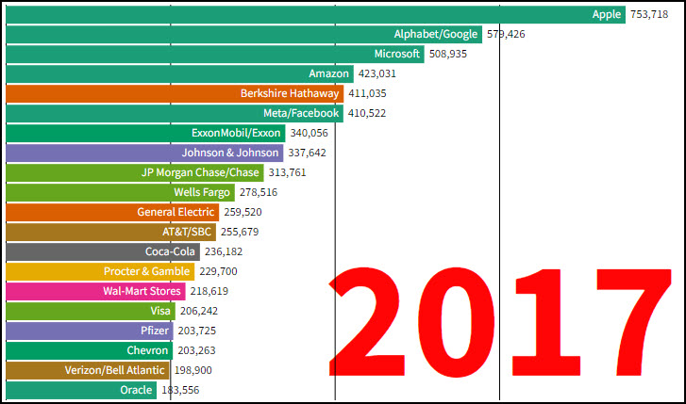Viewport: 686px width, 404px height.
Task: Select the JP Morgan Chase/Chase label
Action: click(x=200, y=172)
